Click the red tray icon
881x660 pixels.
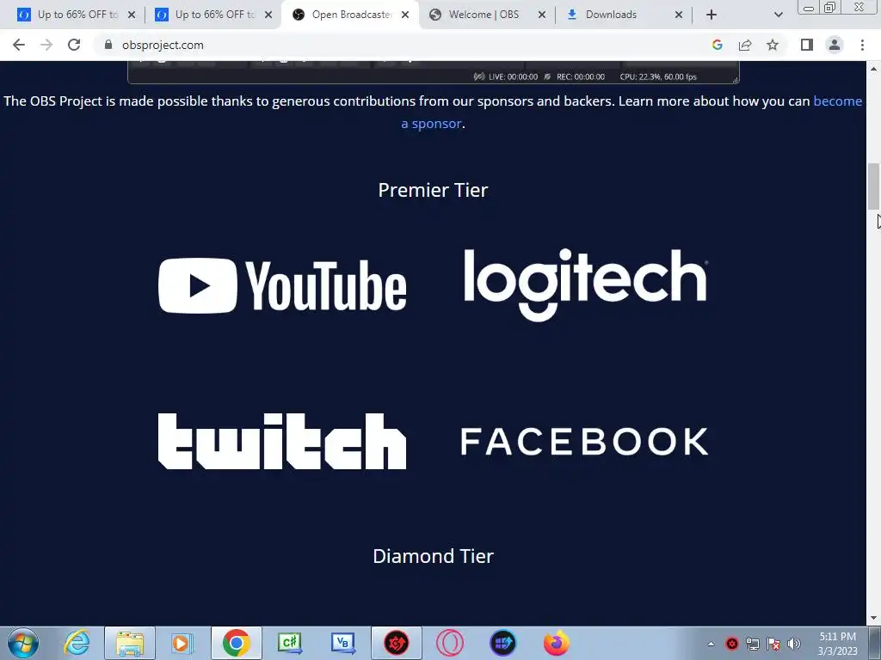tap(731, 644)
